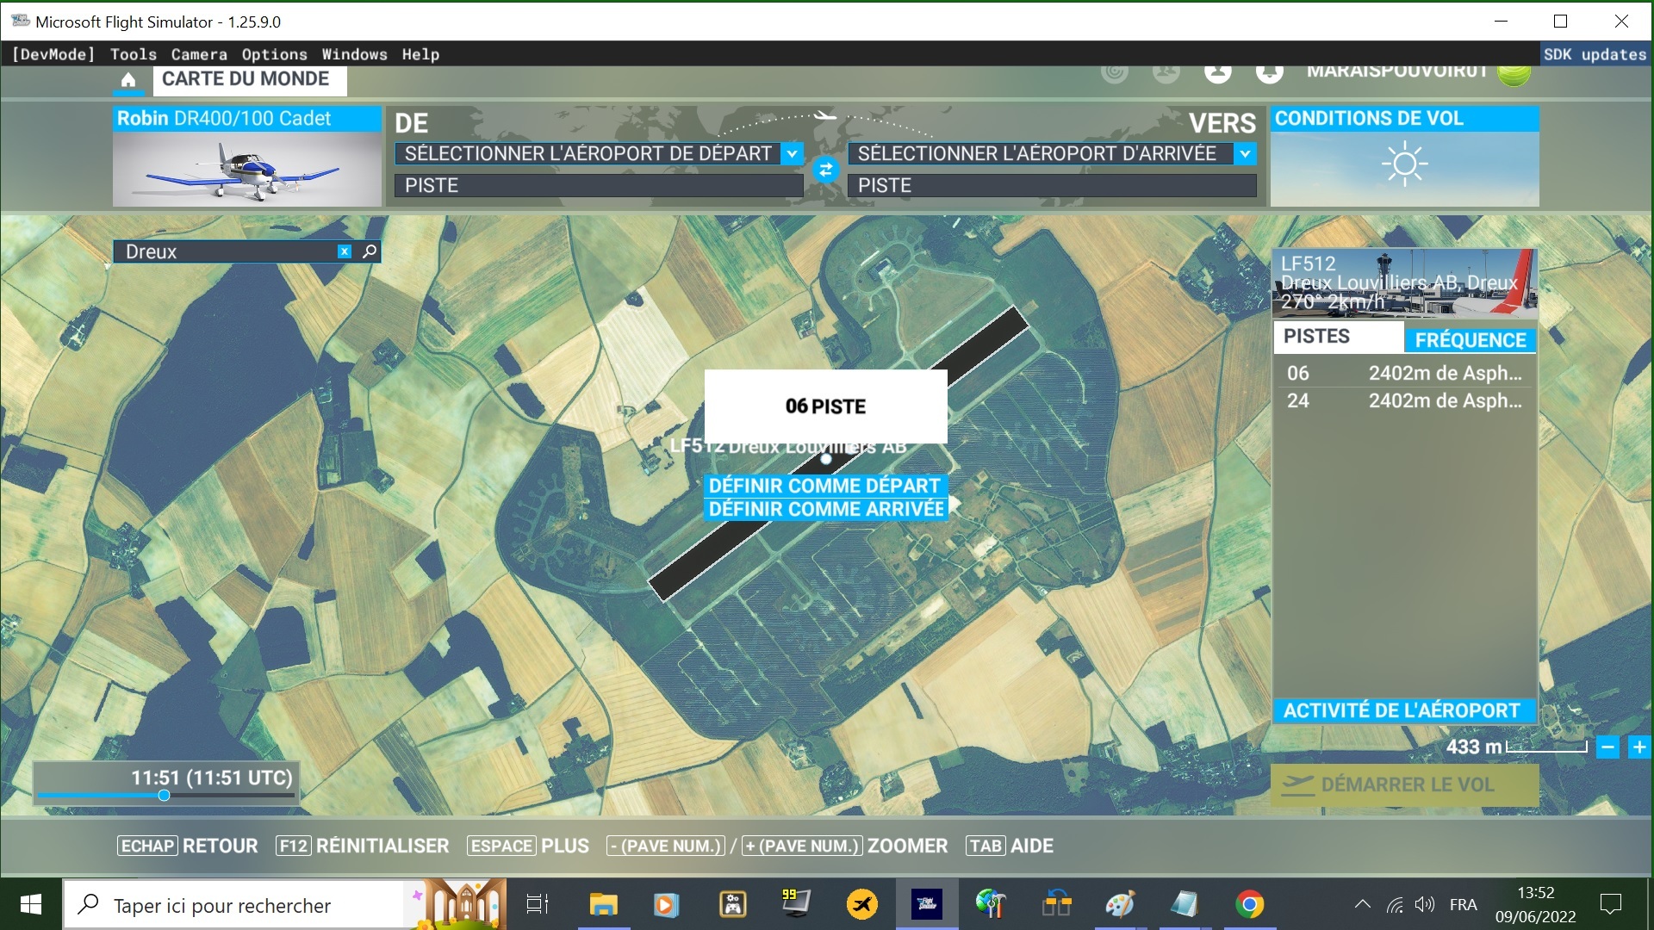Click the home icon beside Carte du Monde
The image size is (1654, 930).
128,80
